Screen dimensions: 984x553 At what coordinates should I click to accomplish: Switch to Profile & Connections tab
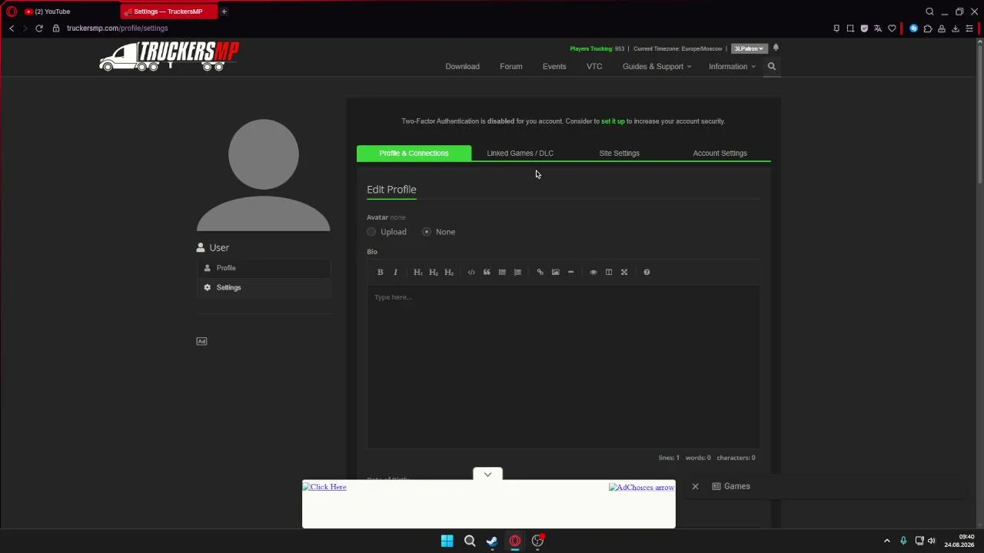414,153
